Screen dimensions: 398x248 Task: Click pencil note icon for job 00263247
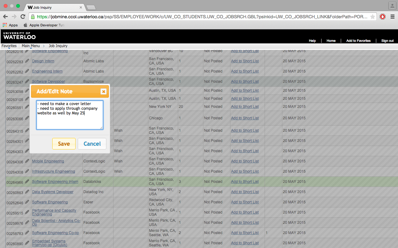(x=27, y=82)
